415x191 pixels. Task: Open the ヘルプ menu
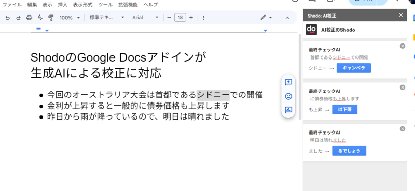[x=150, y=5]
